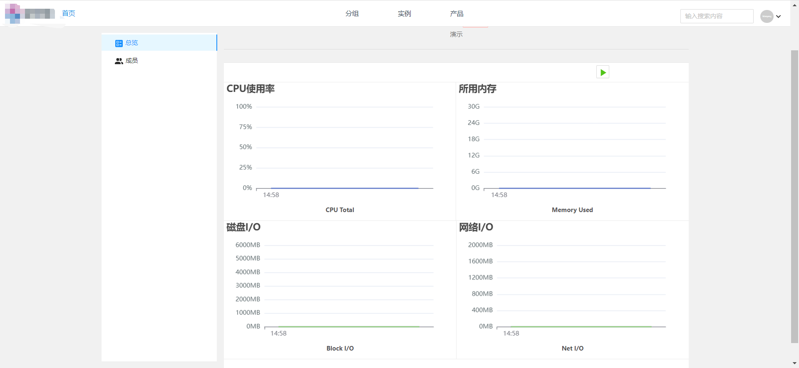Click the CPU Total legend label
The height and width of the screenshot is (368, 799).
point(340,210)
